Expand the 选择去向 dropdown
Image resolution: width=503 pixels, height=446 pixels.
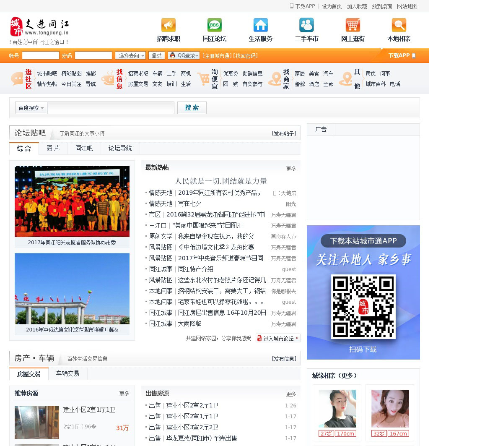click(x=130, y=55)
